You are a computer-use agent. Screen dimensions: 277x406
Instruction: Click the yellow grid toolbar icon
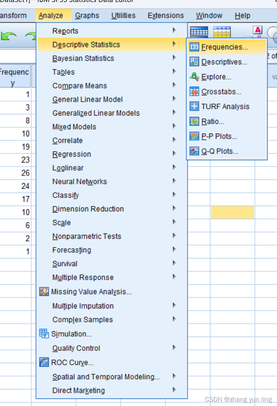[222, 32]
